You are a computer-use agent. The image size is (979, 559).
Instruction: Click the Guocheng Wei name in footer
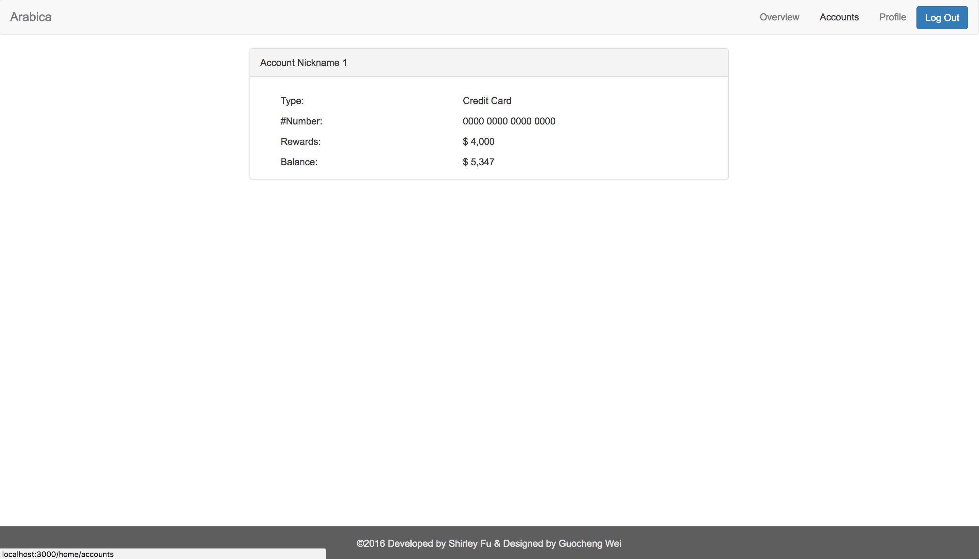click(x=589, y=543)
